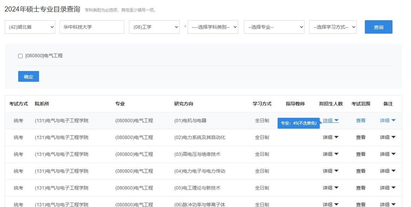Click the 确定 confirm button
This screenshot has width=411, height=207.
28,77
